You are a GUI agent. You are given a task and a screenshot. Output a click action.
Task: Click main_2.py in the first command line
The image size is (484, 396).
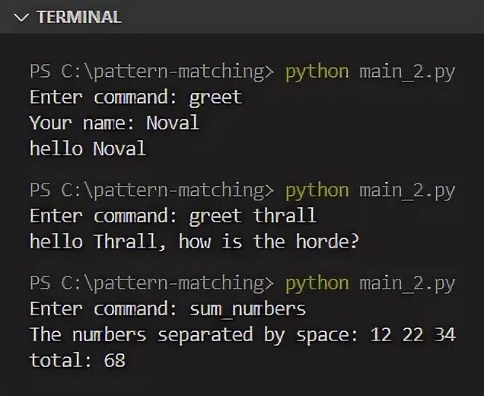point(406,72)
